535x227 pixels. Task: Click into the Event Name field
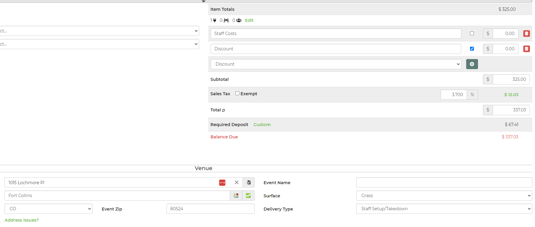pos(444,182)
